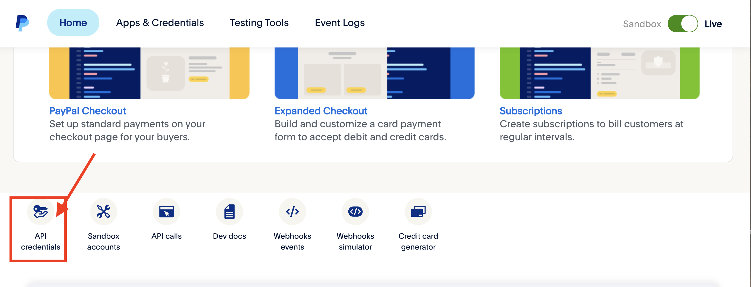Click the PayPal Checkout illustration thumbnail
Screen dimensions: 751x287
[x=149, y=73]
